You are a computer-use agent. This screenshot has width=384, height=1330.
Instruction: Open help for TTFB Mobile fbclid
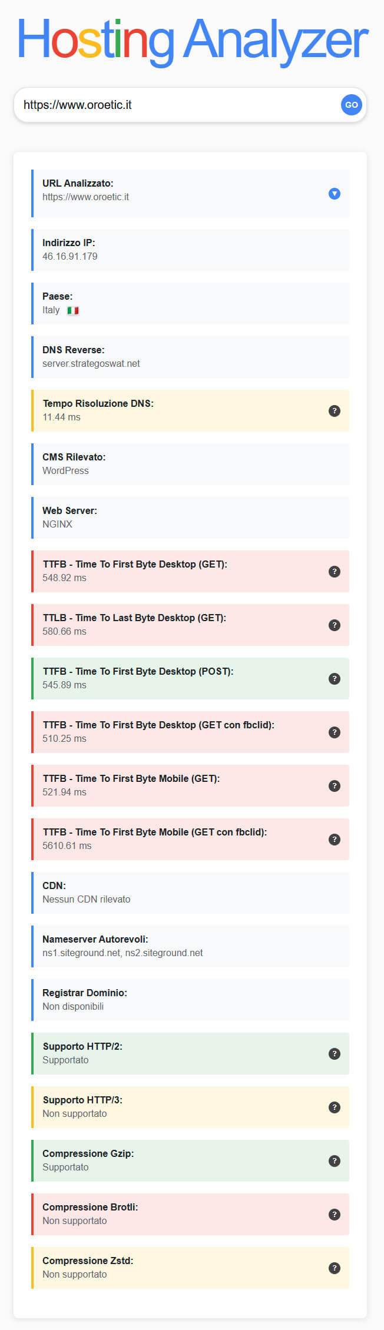pyautogui.click(x=334, y=840)
